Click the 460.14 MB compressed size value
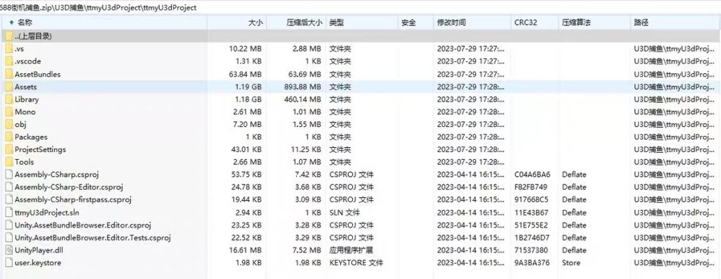 pos(302,99)
